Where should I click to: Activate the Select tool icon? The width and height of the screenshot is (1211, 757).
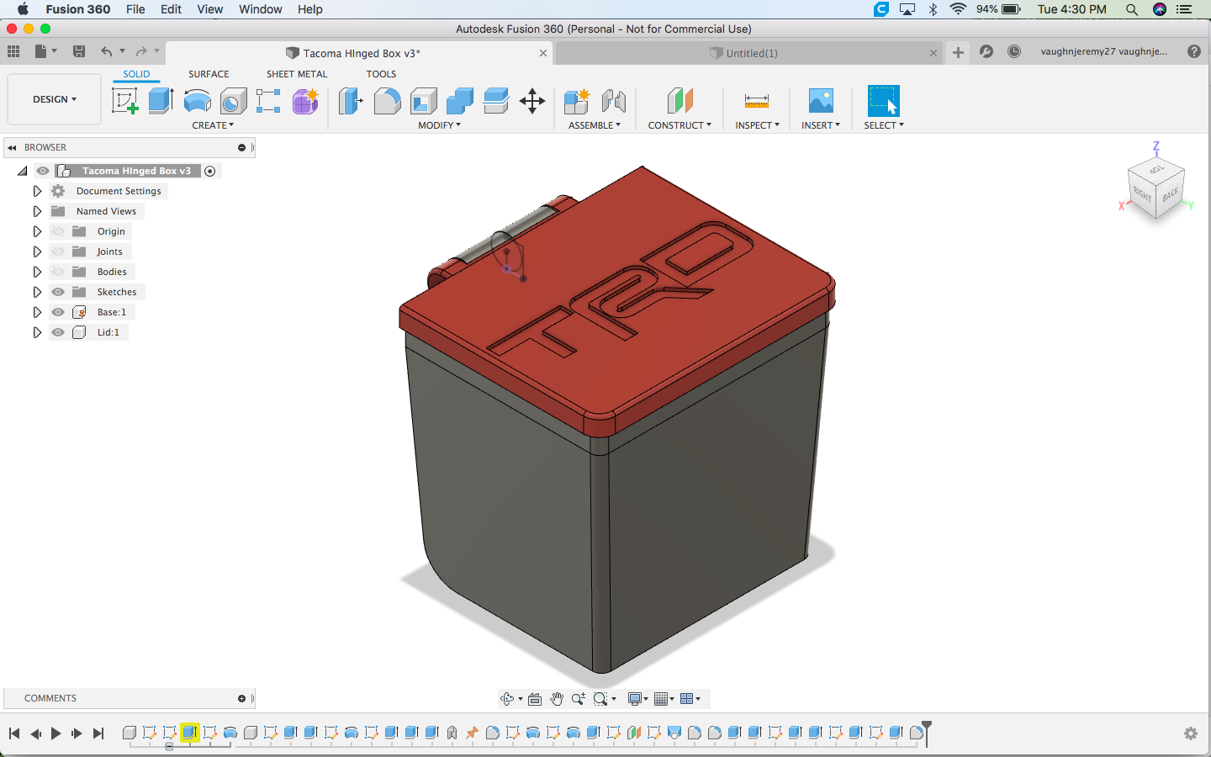[884, 101]
